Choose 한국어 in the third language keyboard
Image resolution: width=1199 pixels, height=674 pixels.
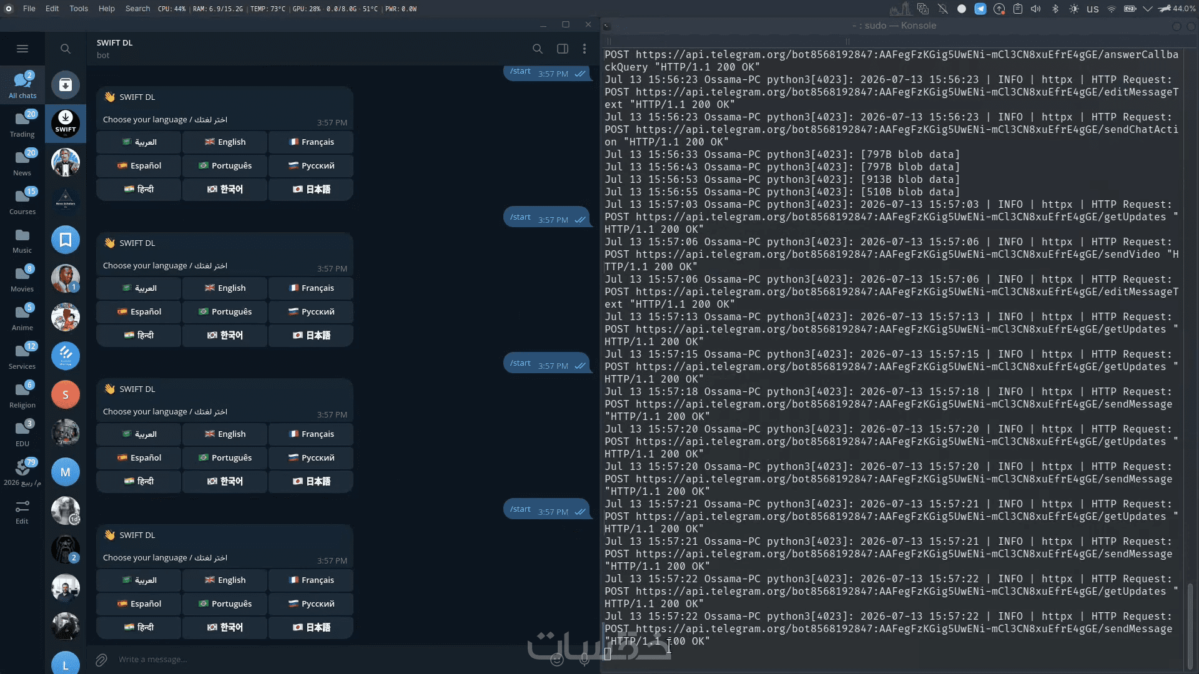pos(225,482)
